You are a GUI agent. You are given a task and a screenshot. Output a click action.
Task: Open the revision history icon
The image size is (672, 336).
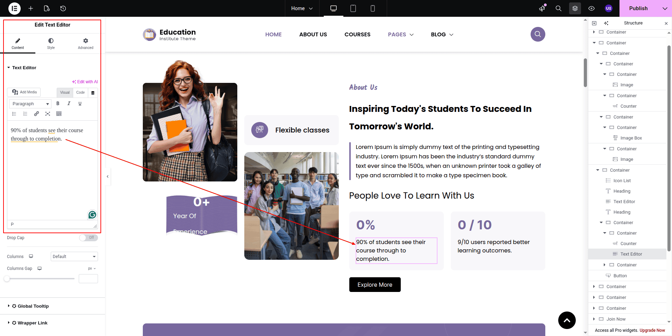[x=63, y=8]
